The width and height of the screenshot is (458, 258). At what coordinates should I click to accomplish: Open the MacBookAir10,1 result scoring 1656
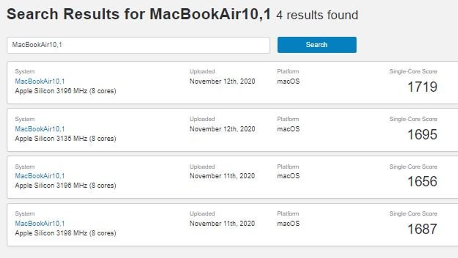click(x=40, y=176)
